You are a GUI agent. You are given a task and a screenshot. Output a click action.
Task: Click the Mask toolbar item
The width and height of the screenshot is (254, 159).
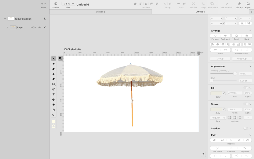click(x=181, y=5)
